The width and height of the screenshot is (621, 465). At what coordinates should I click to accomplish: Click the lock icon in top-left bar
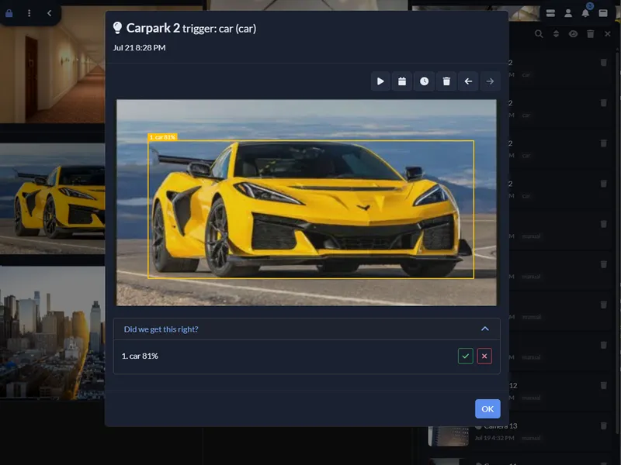click(9, 13)
